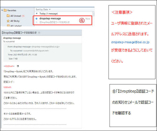Click the To address xuxuemei@zhihuiguan.net
The image size is (157, 131).
coord(36,51)
